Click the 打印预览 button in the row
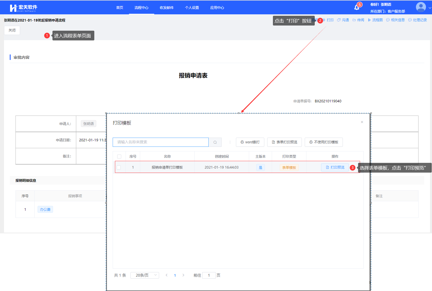Image resolution: width=432 pixels, height=291 pixels. [335, 167]
